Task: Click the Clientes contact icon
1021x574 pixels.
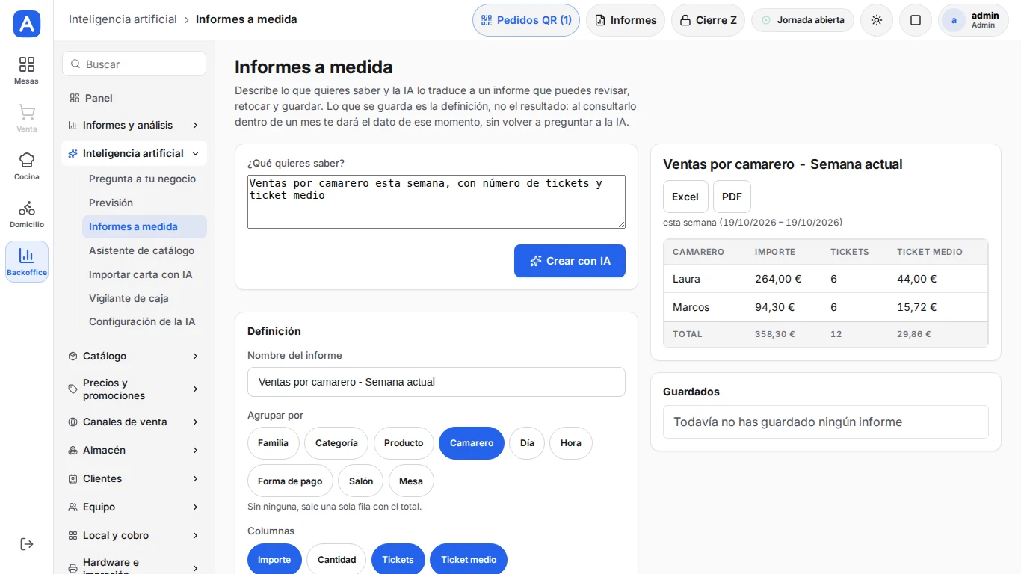Action: [73, 478]
